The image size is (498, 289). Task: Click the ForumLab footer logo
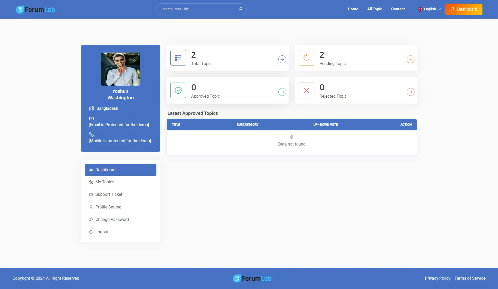252,278
